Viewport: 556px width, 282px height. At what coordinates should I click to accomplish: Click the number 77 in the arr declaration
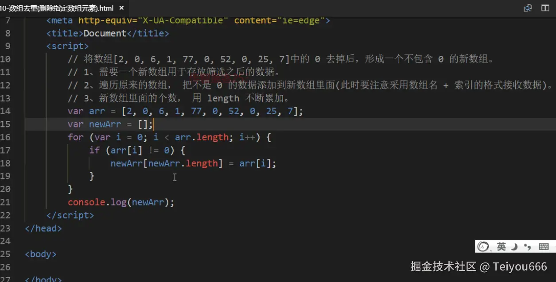[x=196, y=111]
